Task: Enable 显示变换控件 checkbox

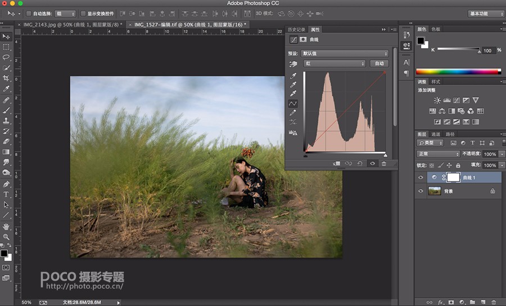Action: [x=83, y=13]
